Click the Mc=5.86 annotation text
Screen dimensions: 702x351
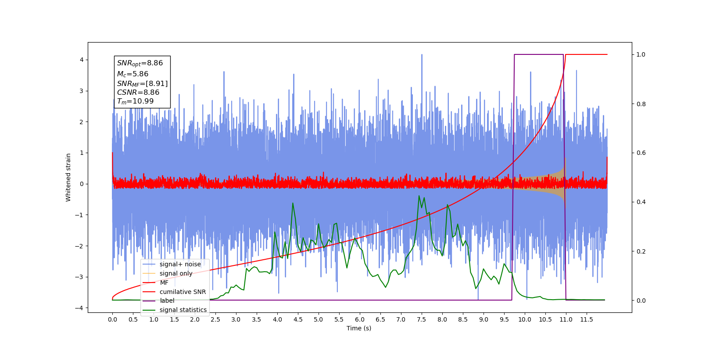click(x=133, y=74)
